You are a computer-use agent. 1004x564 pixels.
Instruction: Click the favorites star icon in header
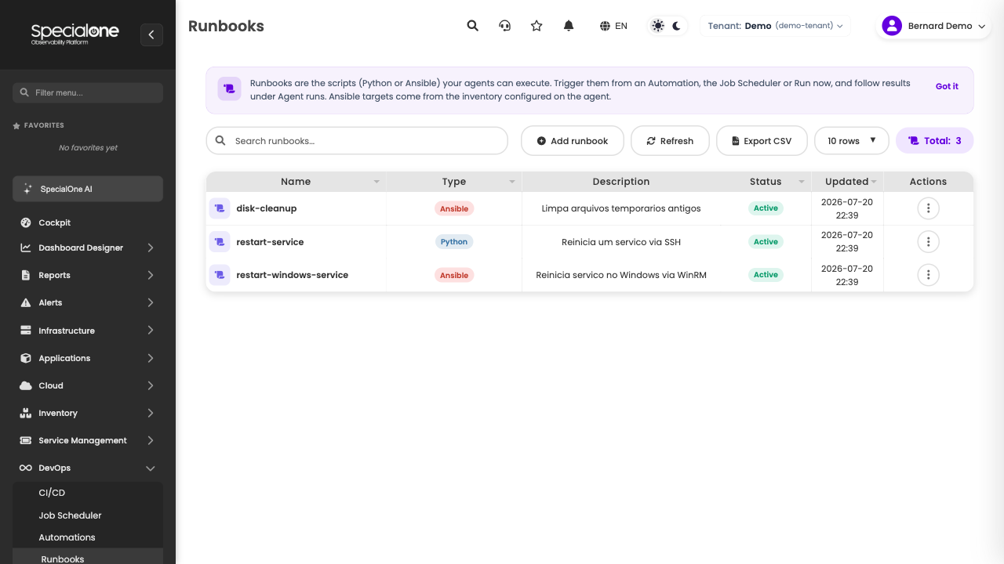click(x=537, y=26)
